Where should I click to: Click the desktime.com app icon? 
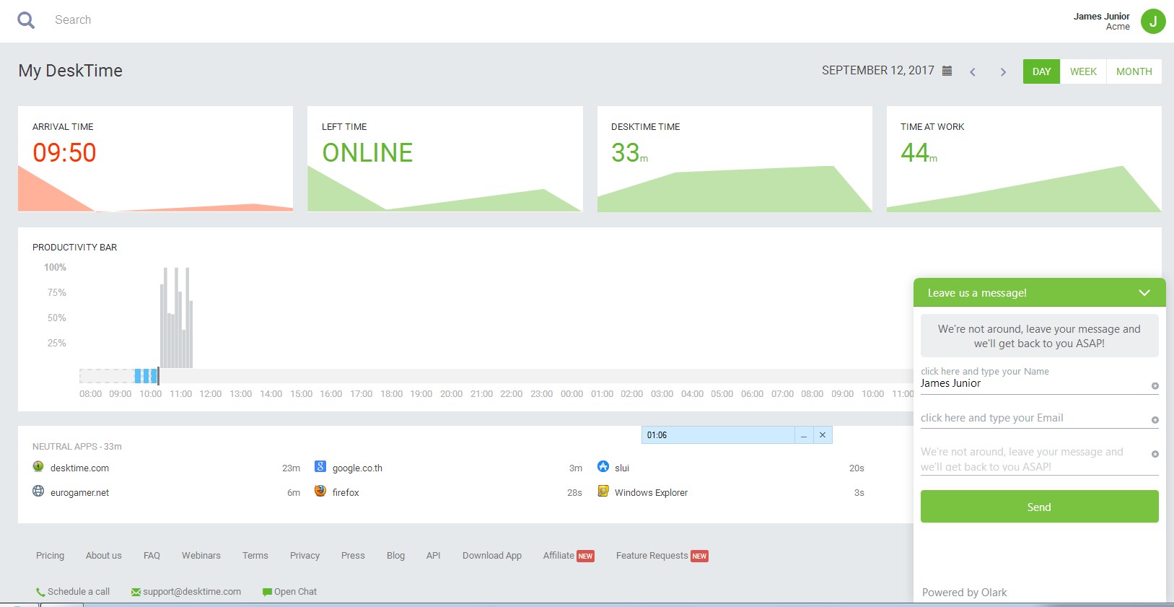(x=38, y=466)
